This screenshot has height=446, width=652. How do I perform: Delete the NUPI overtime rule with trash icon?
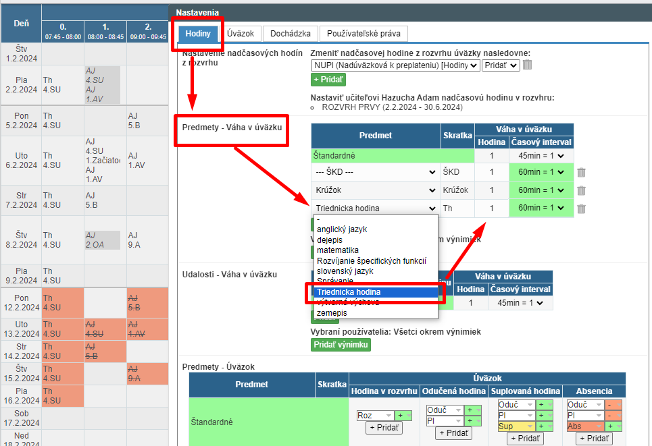pos(527,65)
